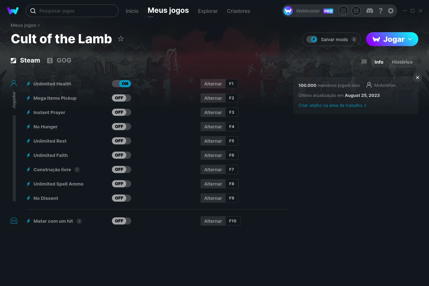Select the GOG platform tab
The height and width of the screenshot is (286, 429).
click(x=59, y=60)
